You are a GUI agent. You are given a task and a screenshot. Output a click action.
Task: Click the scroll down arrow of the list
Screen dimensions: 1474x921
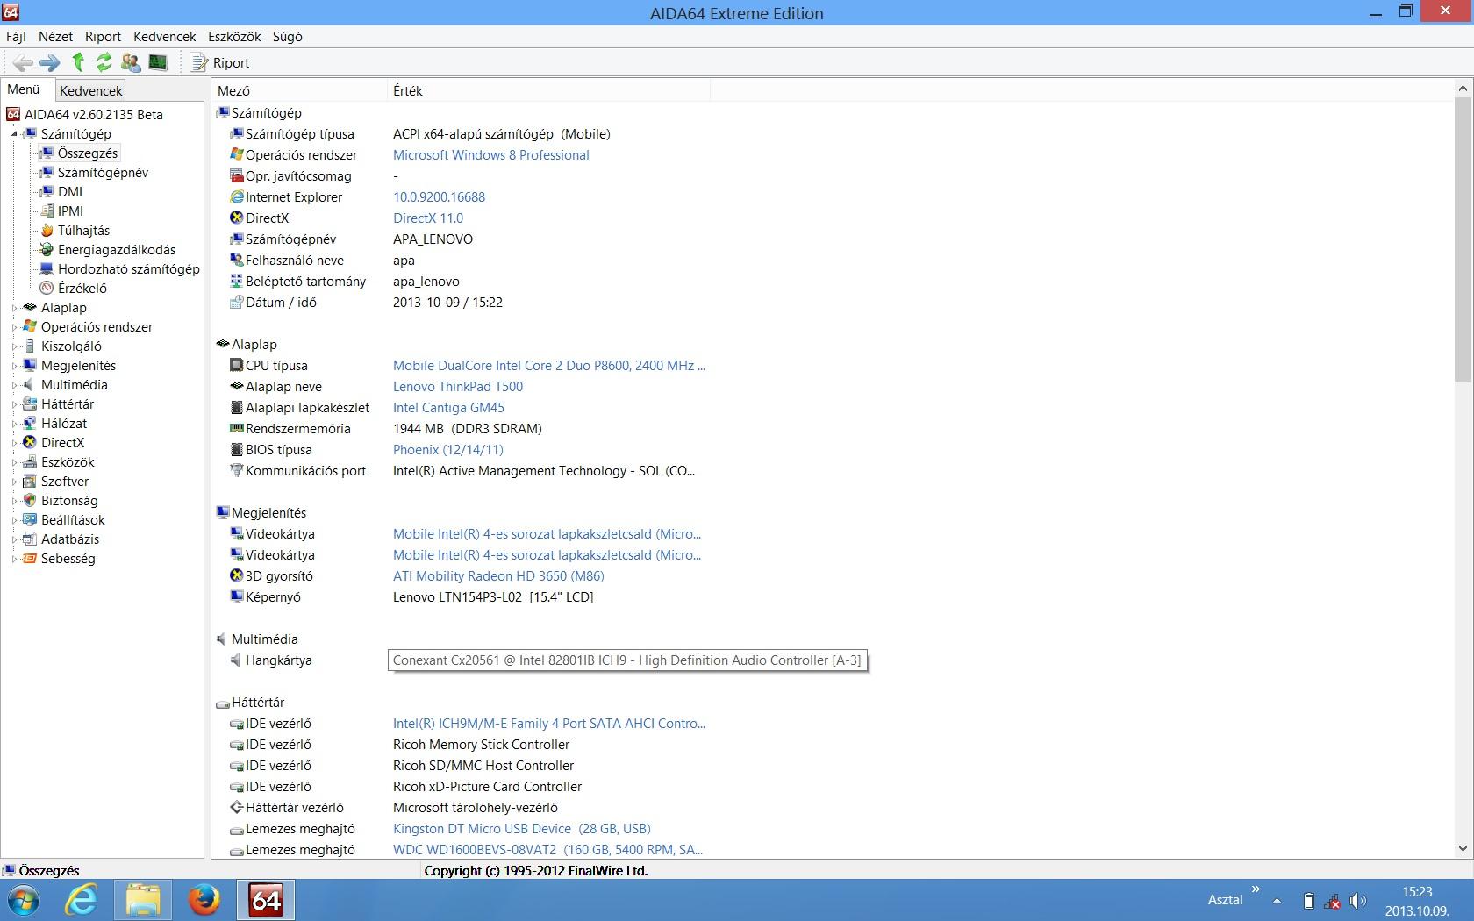click(x=1463, y=848)
